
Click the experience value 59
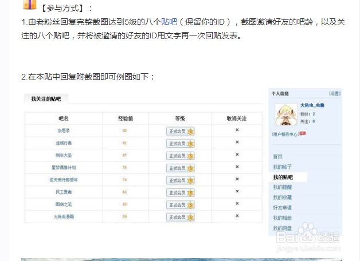(124, 216)
